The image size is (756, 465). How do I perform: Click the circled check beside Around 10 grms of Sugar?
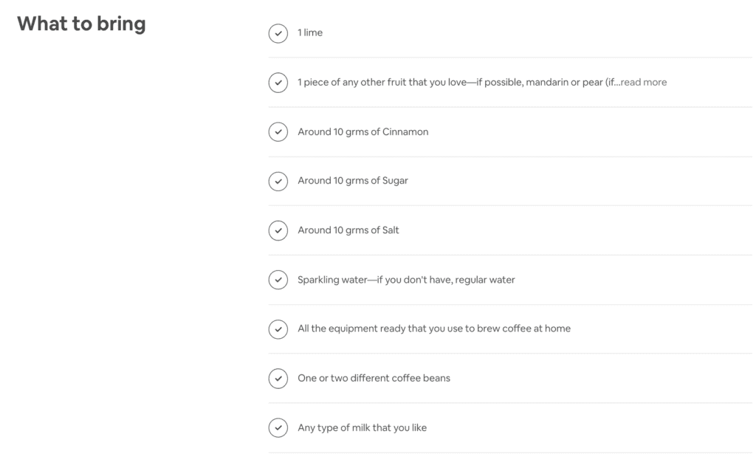coord(278,181)
